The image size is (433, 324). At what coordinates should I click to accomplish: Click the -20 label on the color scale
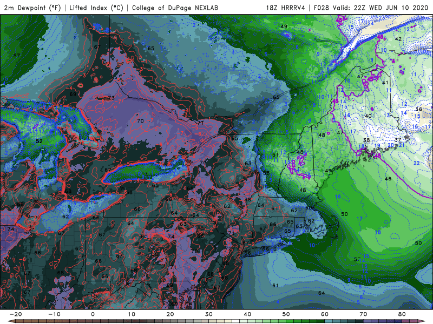click(x=16, y=314)
